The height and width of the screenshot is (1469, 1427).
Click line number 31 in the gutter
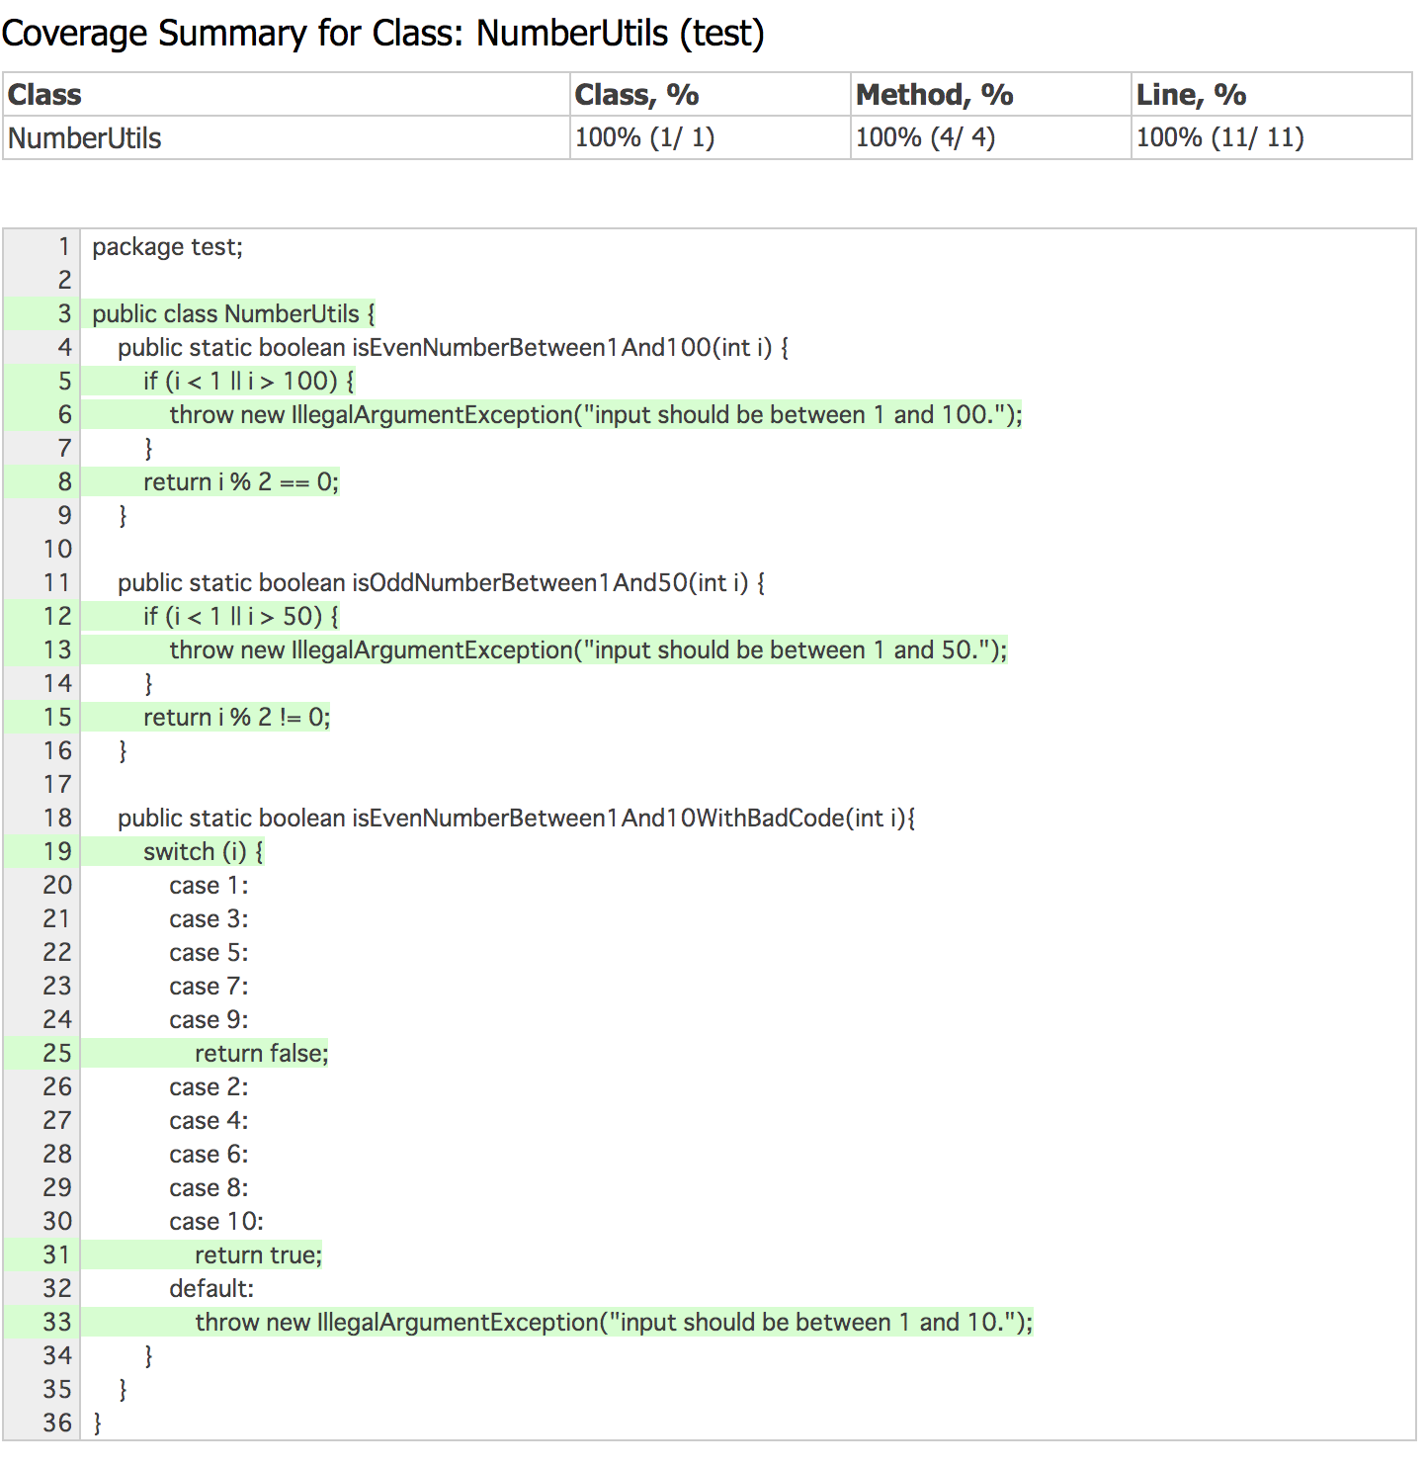[56, 1255]
